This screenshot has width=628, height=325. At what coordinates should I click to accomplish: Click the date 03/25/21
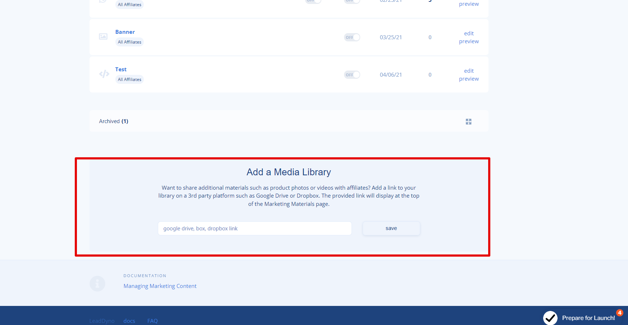(x=391, y=37)
